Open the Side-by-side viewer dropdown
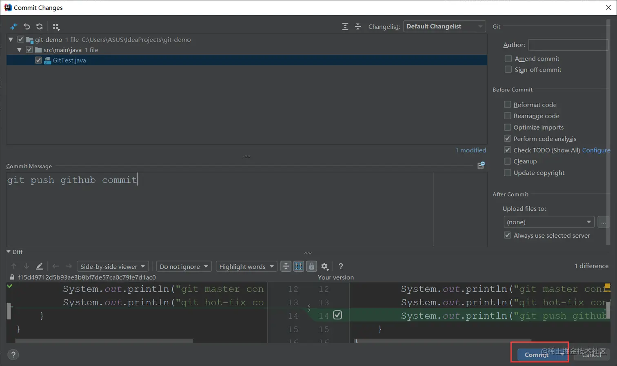 click(x=112, y=266)
